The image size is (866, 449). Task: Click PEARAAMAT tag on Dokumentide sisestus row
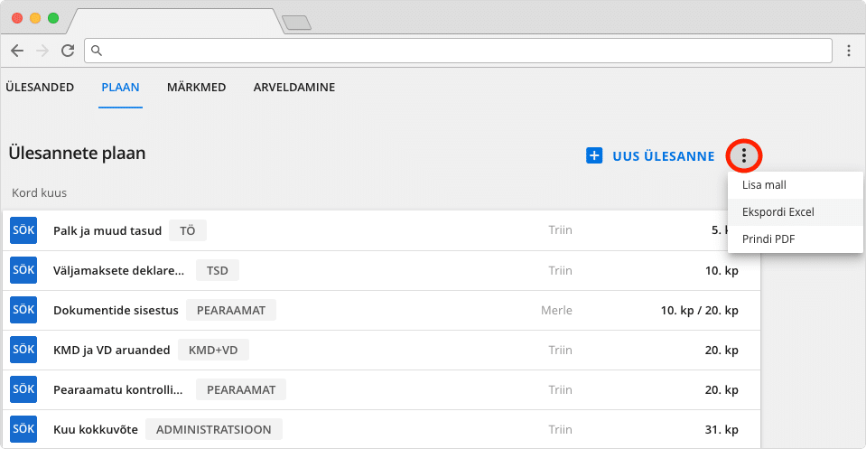(231, 311)
